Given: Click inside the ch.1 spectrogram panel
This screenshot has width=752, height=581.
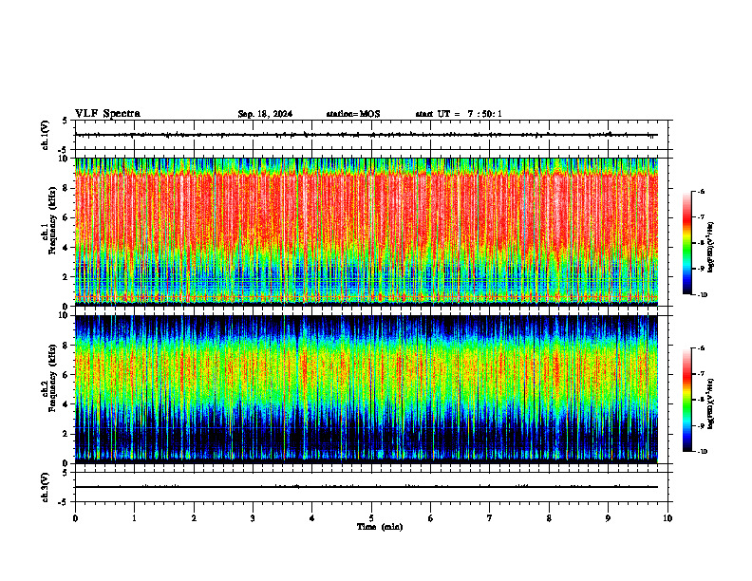Looking at the screenshot, I should coord(367,231).
